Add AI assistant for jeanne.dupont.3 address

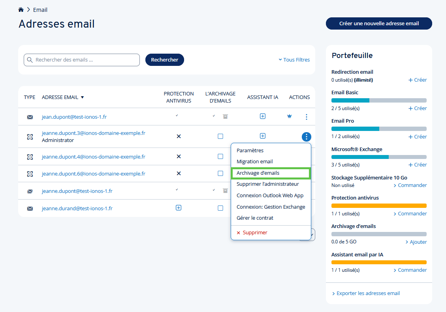[x=263, y=136]
